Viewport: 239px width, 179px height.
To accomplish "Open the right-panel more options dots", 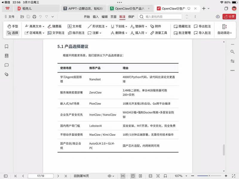I will [x=232, y=70].
